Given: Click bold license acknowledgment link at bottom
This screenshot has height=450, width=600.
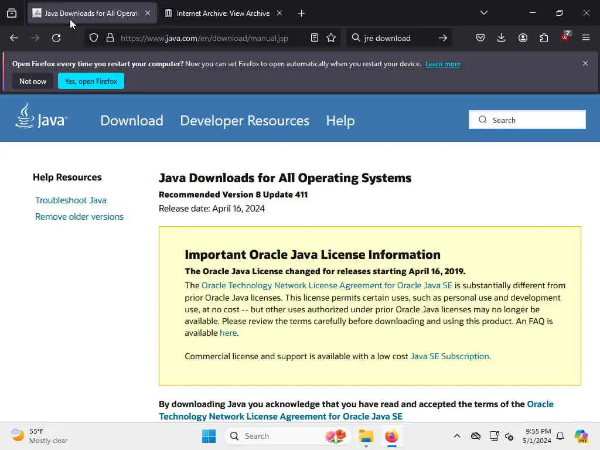Looking at the screenshot, I should (356, 410).
